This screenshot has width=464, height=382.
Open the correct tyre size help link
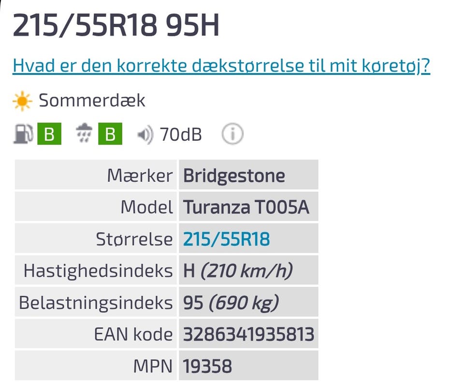[x=221, y=65]
